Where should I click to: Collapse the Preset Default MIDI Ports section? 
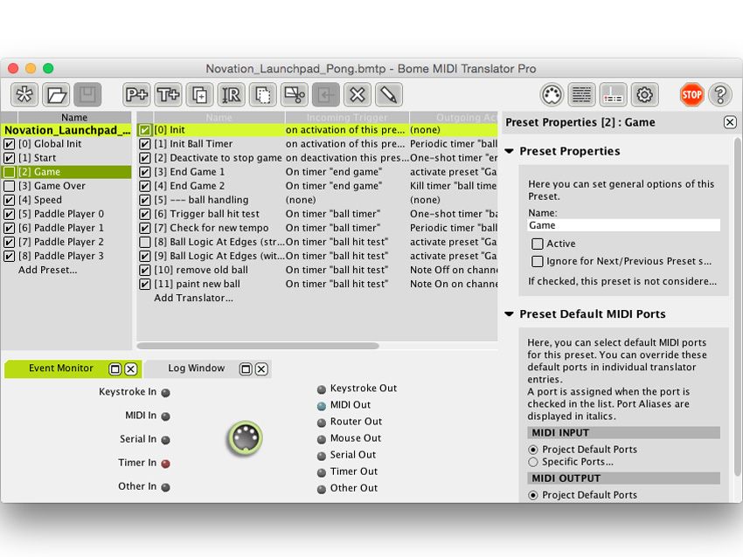(510, 314)
